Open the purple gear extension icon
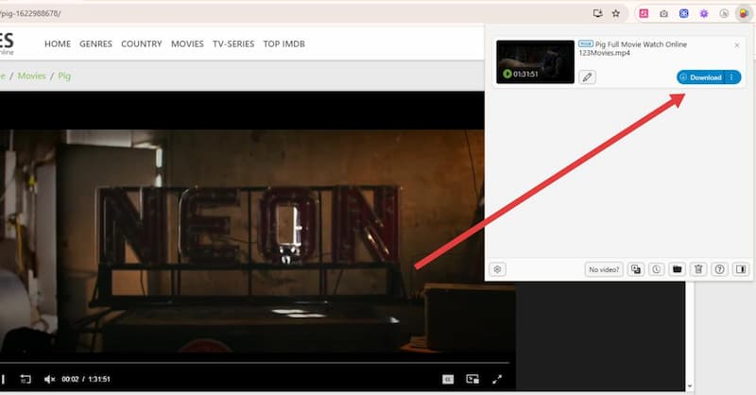The height and width of the screenshot is (395, 756). click(x=704, y=13)
